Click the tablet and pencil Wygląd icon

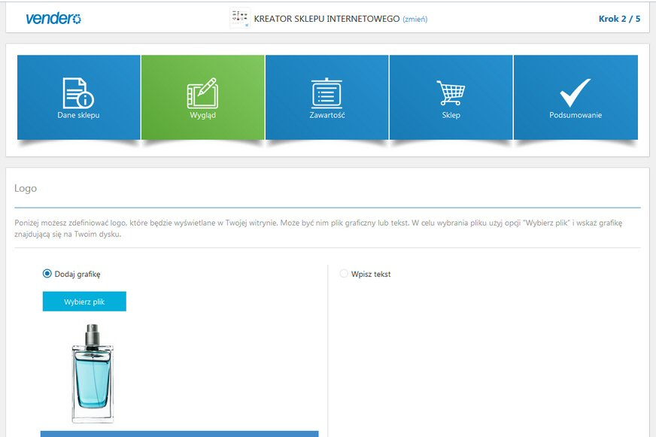[x=202, y=93]
